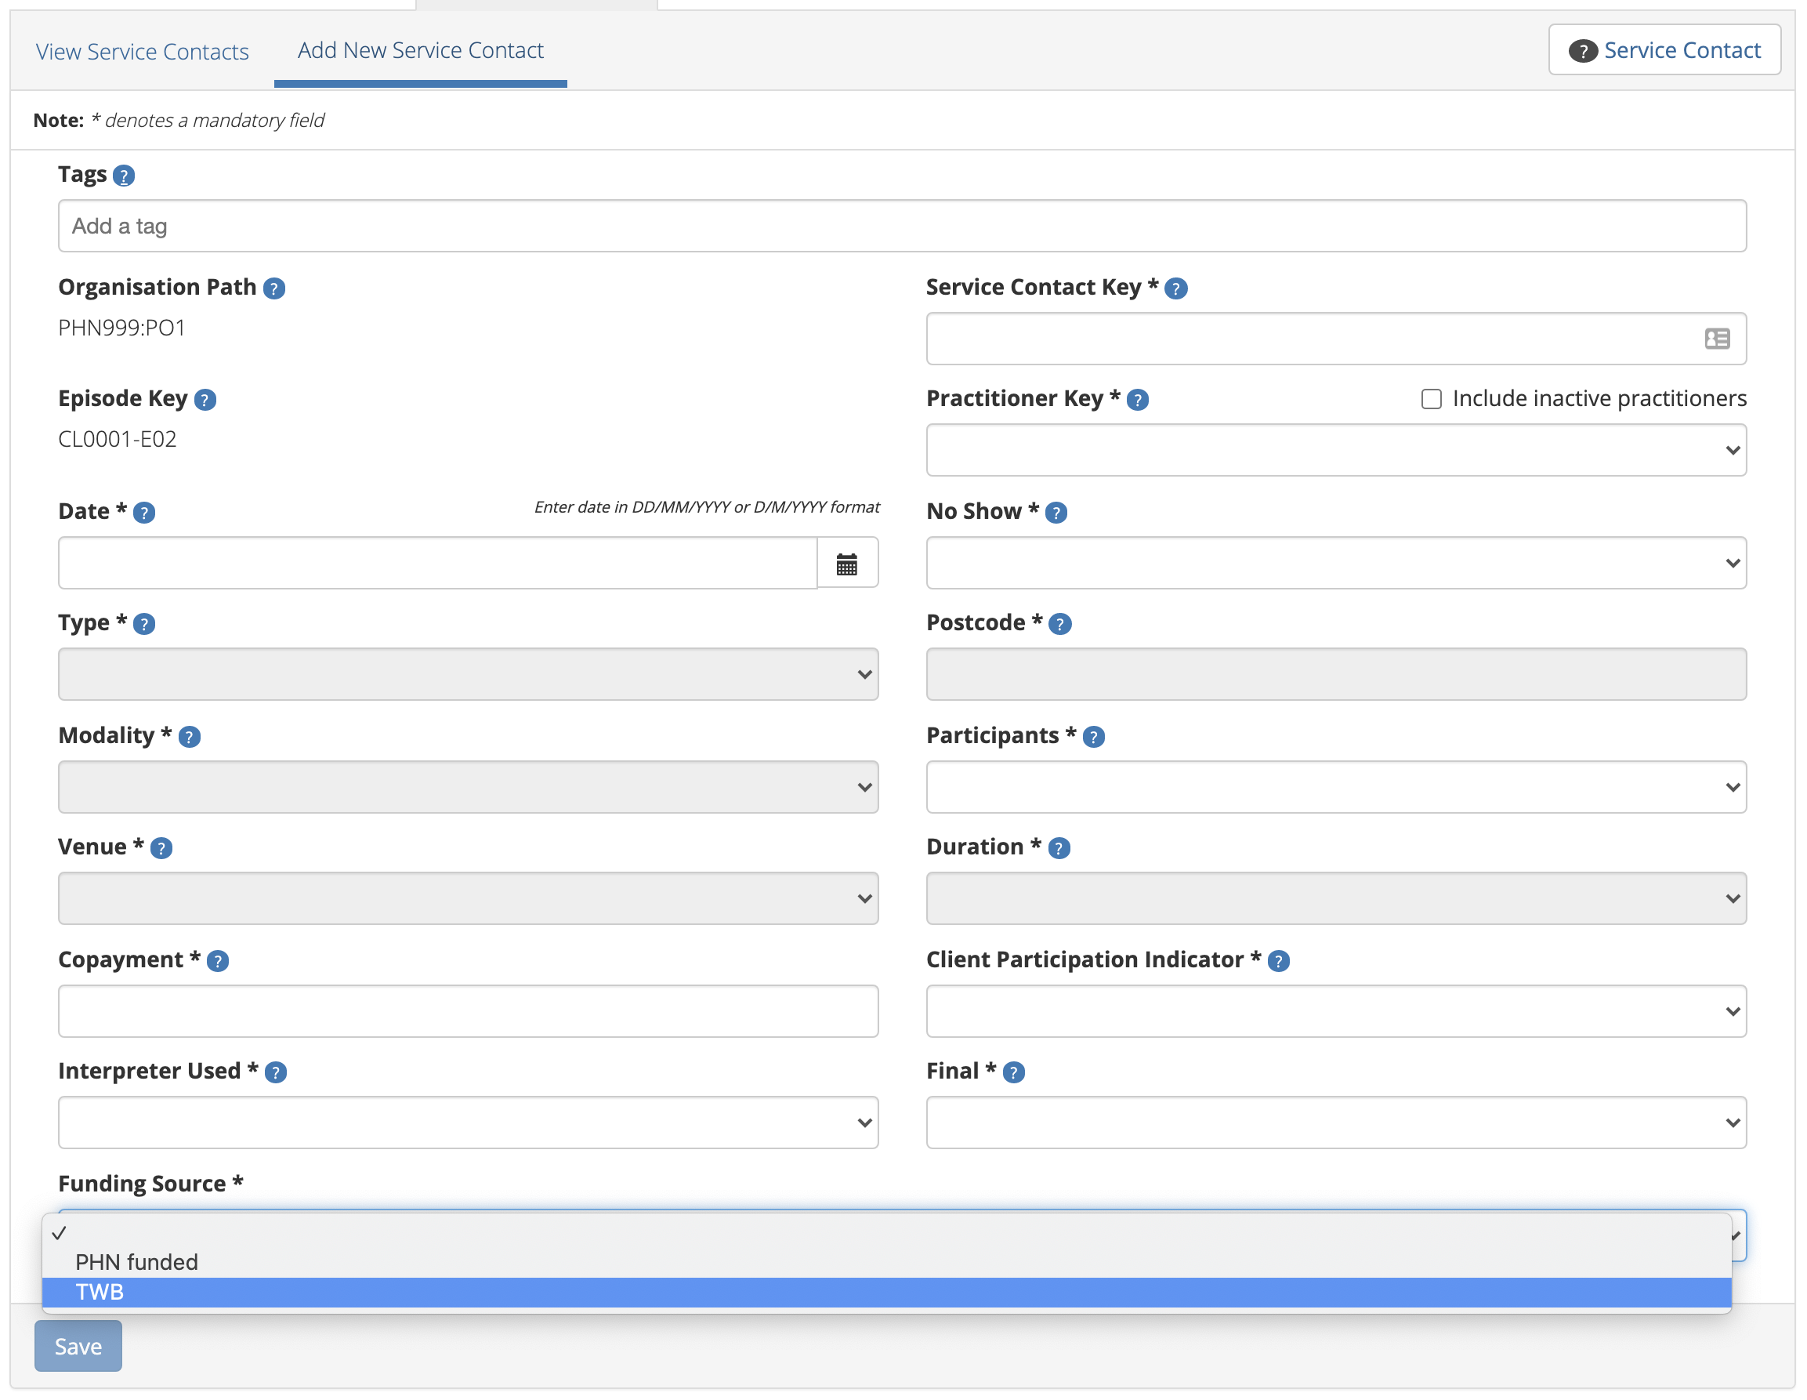Select TWB as the Funding Source
This screenshot has height=1400, width=1807.
point(100,1291)
